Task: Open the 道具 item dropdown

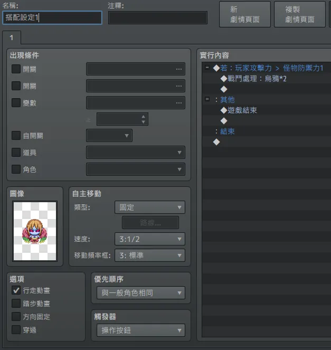Action: [x=136, y=153]
